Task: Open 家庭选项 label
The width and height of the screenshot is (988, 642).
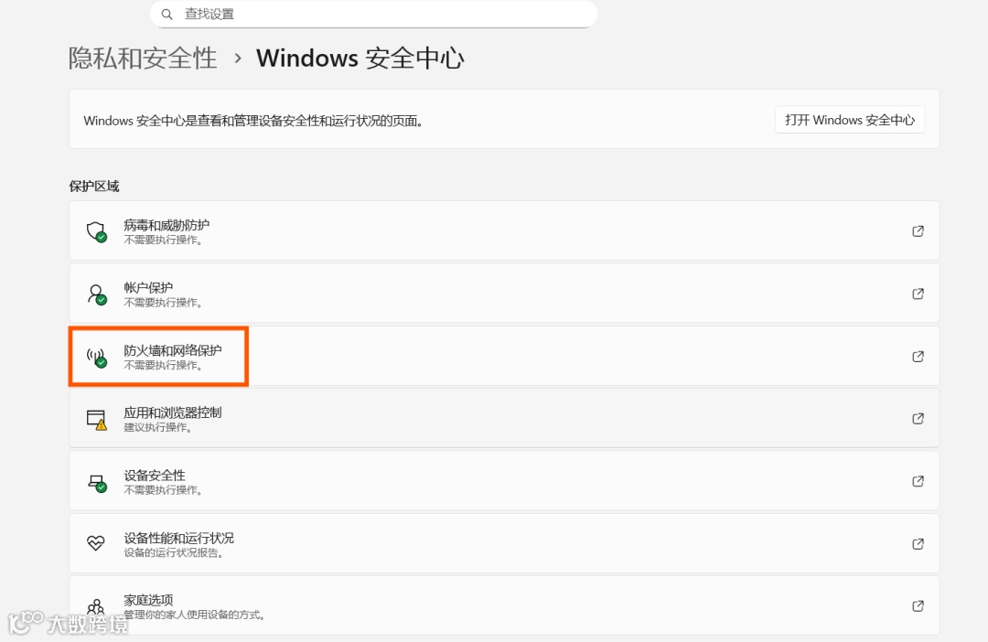Action: tap(148, 601)
